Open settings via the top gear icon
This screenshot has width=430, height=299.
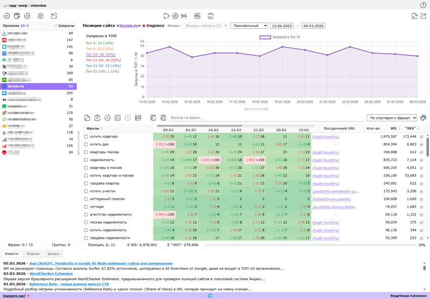[40, 16]
